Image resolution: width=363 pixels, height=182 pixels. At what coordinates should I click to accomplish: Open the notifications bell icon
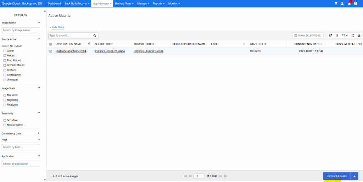349,4
